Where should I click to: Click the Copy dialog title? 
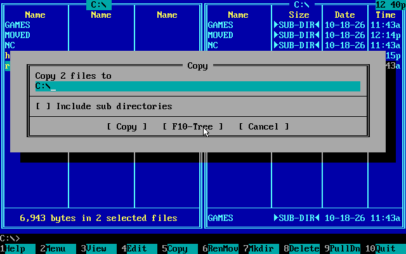pos(197,65)
